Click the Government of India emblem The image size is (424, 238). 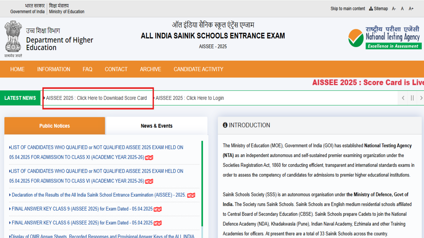[13, 39]
